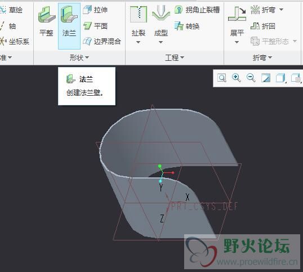Click the 草绘 sketch button
The width and height of the screenshot is (303, 272).
[12, 10]
